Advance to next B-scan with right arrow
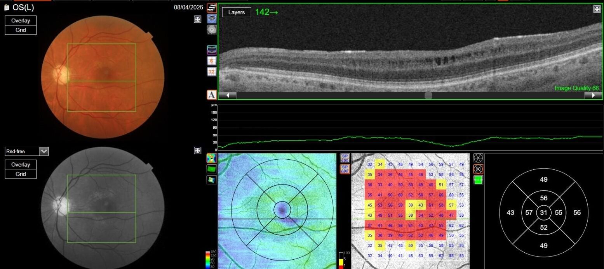 [x=593, y=95]
